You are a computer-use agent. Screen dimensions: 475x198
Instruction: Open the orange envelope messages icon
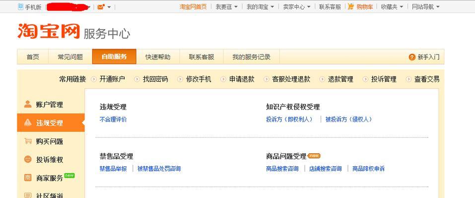coord(101,7)
